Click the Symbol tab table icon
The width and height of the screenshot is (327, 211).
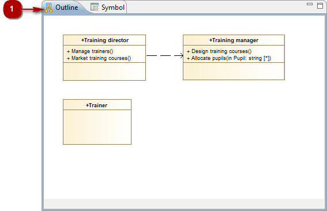[95, 7]
